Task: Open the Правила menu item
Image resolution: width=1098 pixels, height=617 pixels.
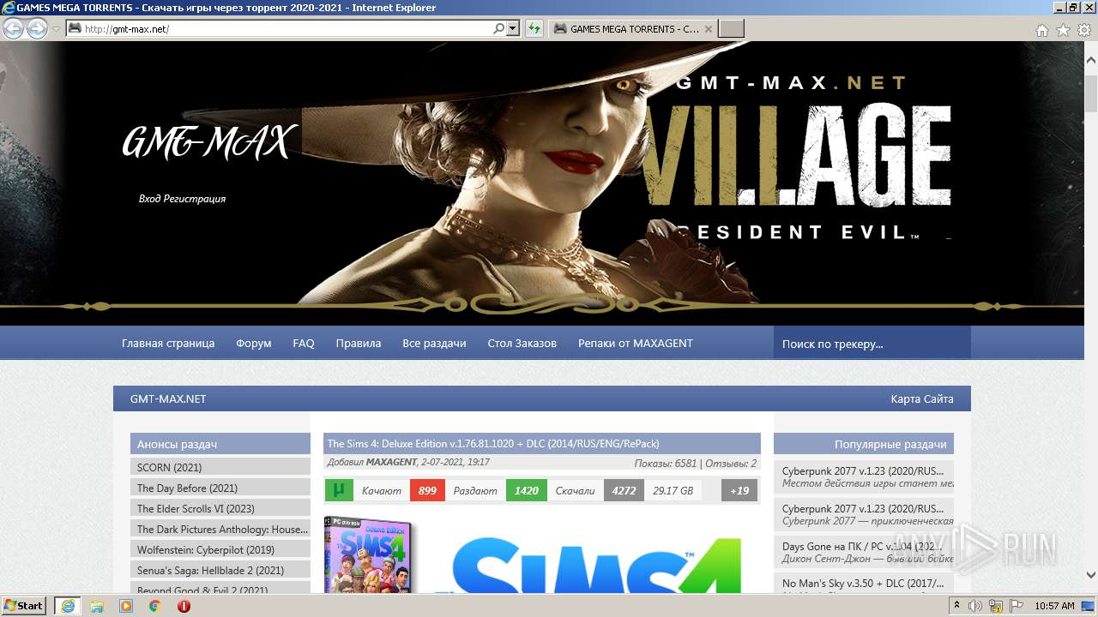Action: (359, 343)
